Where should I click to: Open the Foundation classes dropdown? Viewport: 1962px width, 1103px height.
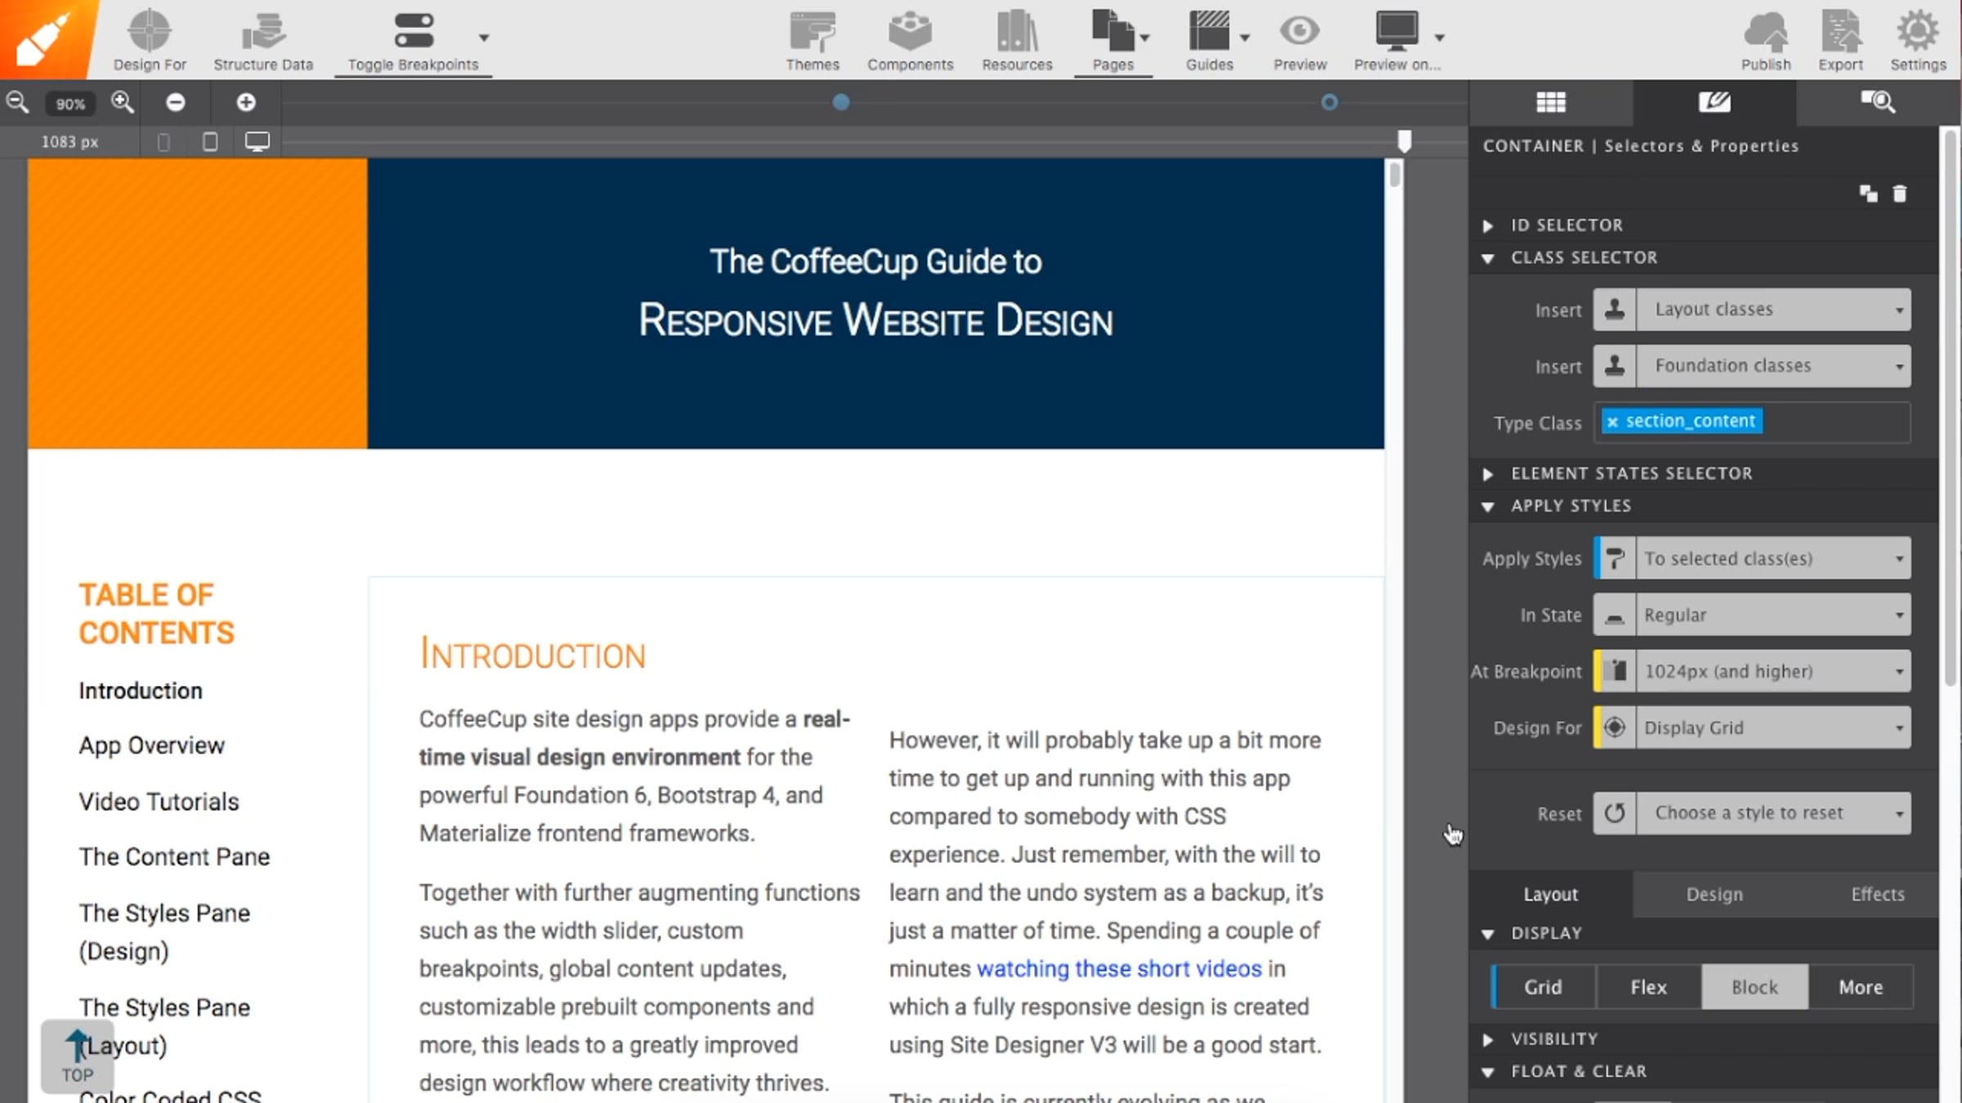click(x=1752, y=366)
